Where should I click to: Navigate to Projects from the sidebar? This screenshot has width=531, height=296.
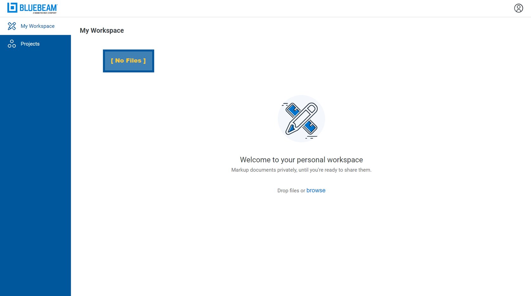pos(30,44)
